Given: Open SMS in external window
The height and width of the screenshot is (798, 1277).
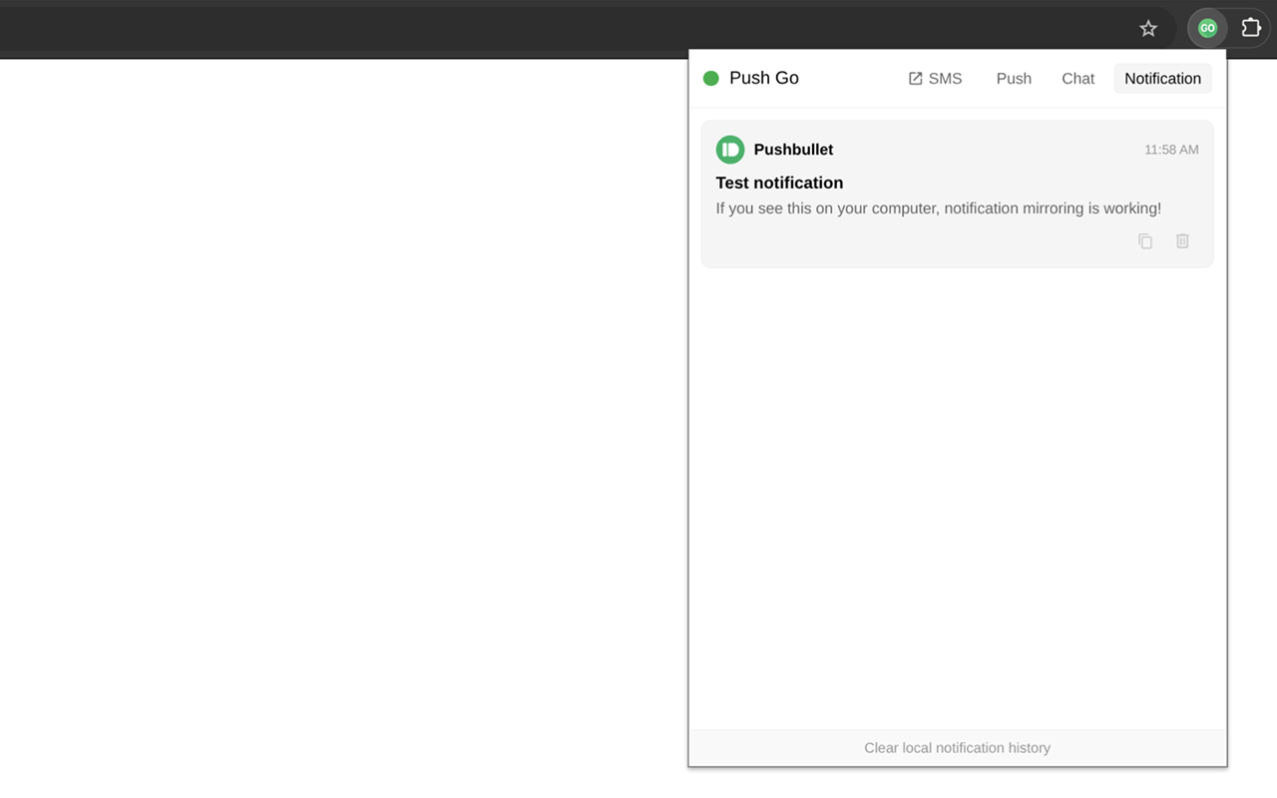Looking at the screenshot, I should pyautogui.click(x=935, y=79).
